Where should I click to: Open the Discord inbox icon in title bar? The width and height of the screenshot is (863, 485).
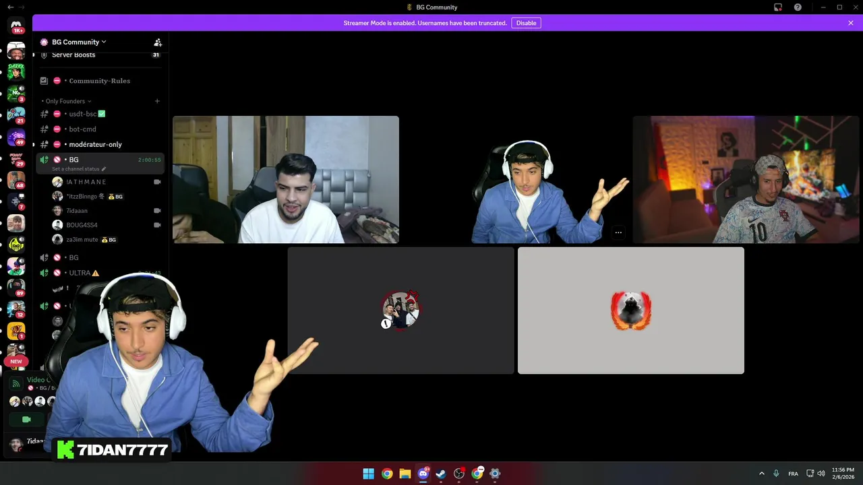(778, 7)
